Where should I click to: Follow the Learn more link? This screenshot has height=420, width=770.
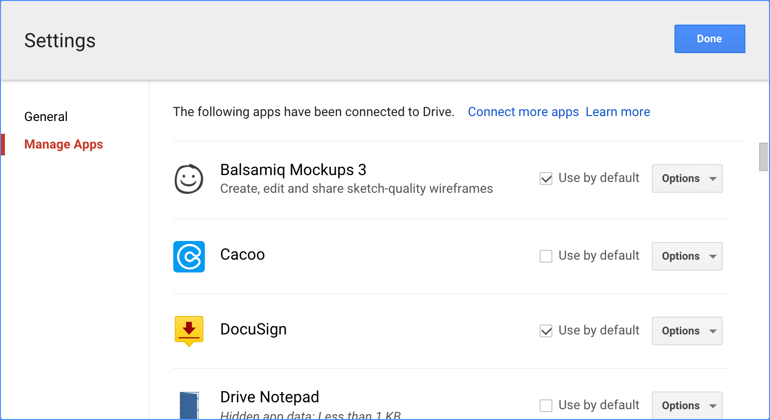[618, 112]
